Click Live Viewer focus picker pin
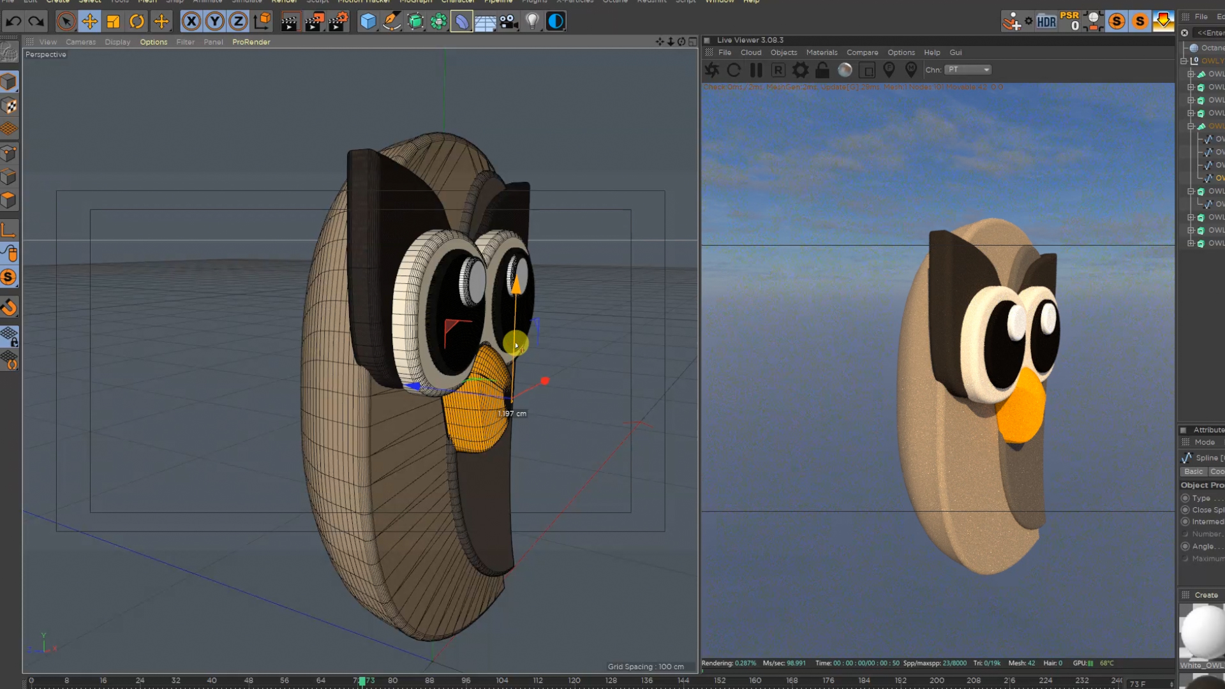 (x=889, y=70)
